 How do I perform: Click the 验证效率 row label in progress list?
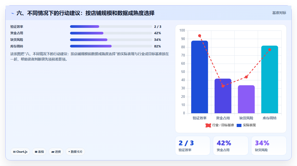[17, 27]
